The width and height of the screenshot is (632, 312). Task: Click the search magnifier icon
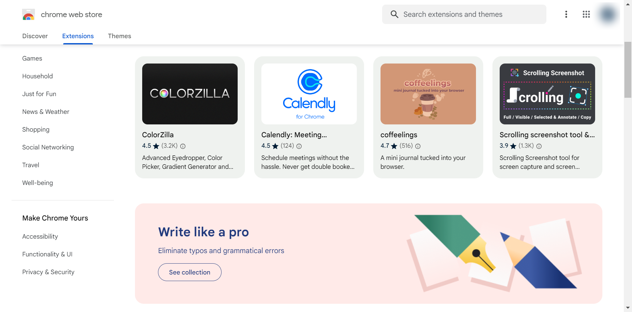point(394,14)
